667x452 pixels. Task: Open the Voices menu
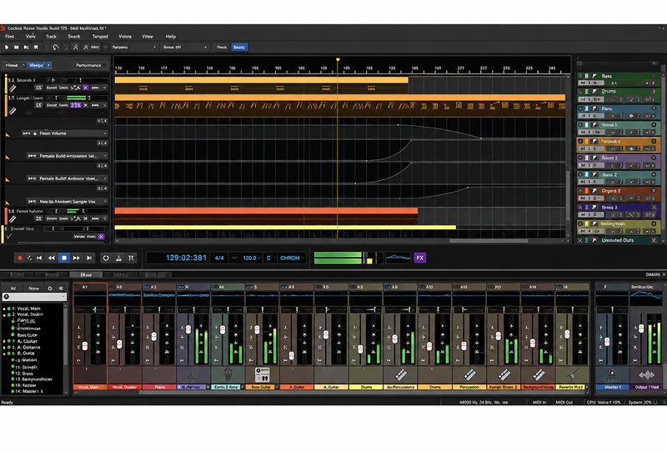[x=125, y=37]
